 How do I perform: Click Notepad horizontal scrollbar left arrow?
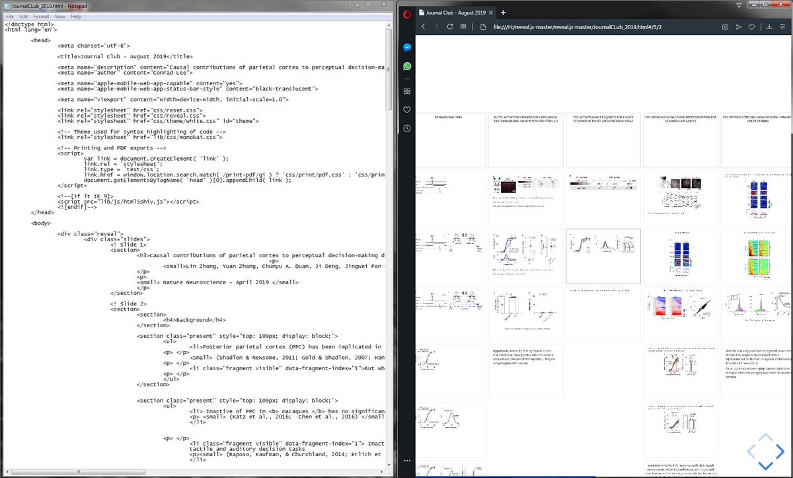(7, 471)
